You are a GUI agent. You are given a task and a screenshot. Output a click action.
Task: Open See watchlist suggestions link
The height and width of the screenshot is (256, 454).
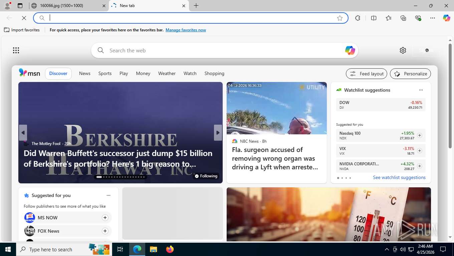[399, 177]
